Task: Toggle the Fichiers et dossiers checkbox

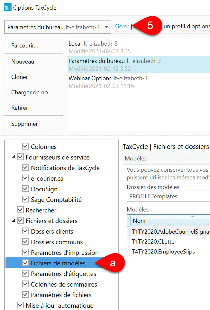Action: (20, 220)
